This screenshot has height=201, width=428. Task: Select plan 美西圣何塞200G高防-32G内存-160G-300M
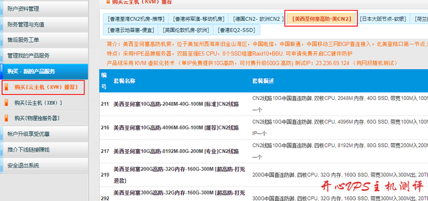(179, 175)
